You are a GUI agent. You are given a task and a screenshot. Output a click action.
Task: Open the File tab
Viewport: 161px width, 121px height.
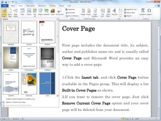[5, 6]
